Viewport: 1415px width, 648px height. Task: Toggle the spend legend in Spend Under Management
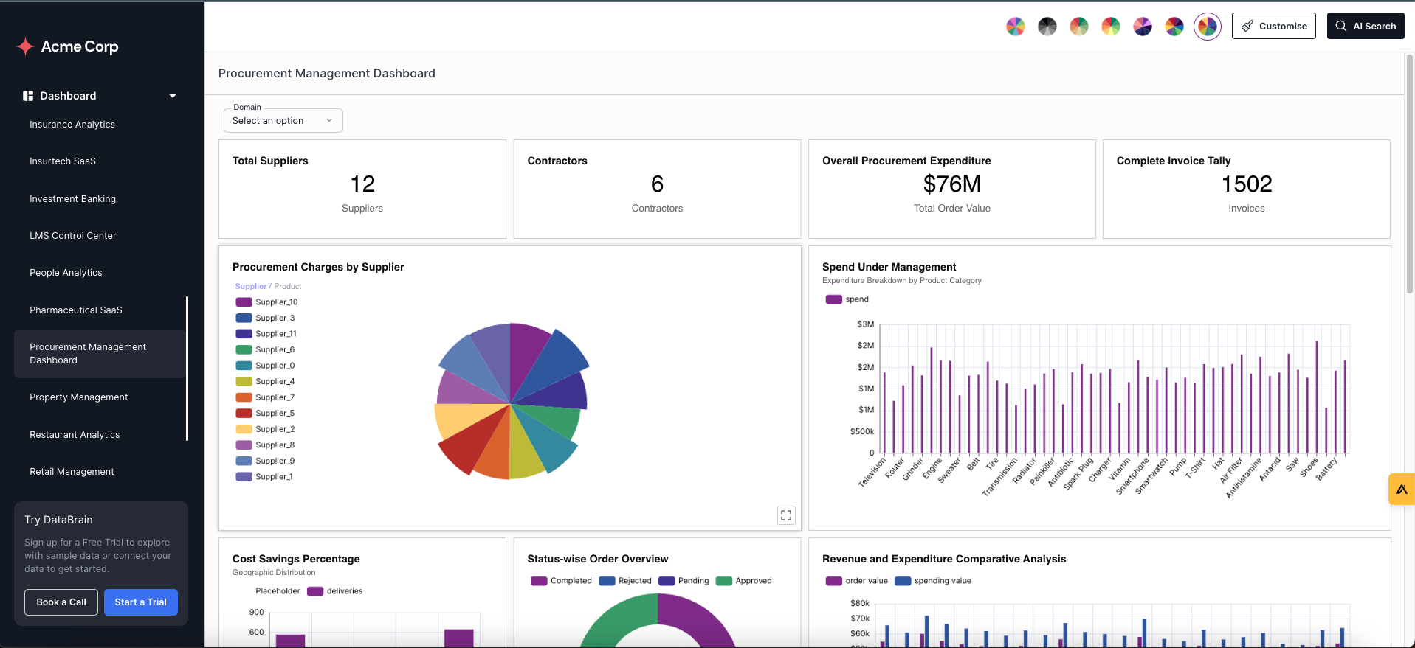click(847, 299)
